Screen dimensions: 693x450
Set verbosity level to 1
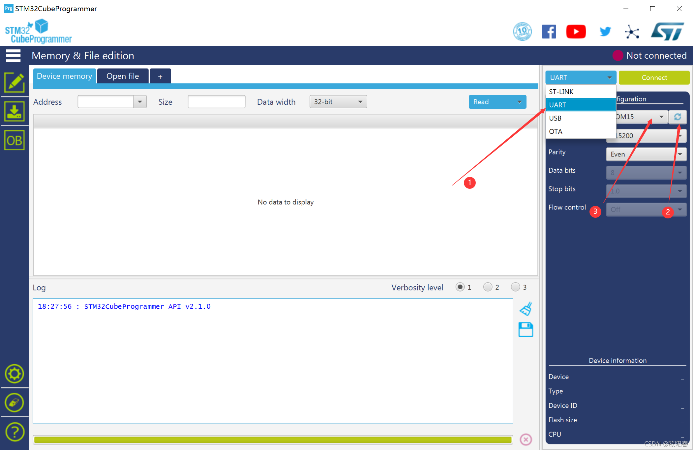pyautogui.click(x=460, y=287)
